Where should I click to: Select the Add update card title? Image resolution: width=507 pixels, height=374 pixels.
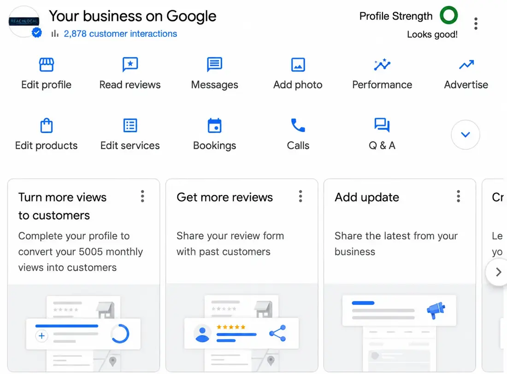coord(367,197)
